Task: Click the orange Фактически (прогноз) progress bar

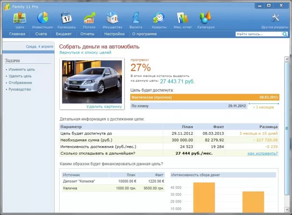Action: [x=204, y=97]
